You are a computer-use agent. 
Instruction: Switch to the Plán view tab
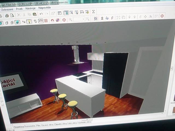point(39,126)
